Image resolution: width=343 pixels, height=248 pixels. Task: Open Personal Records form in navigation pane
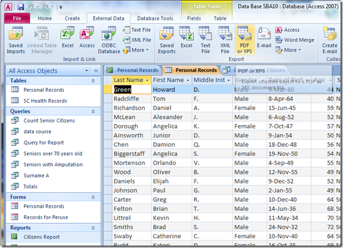click(x=44, y=207)
